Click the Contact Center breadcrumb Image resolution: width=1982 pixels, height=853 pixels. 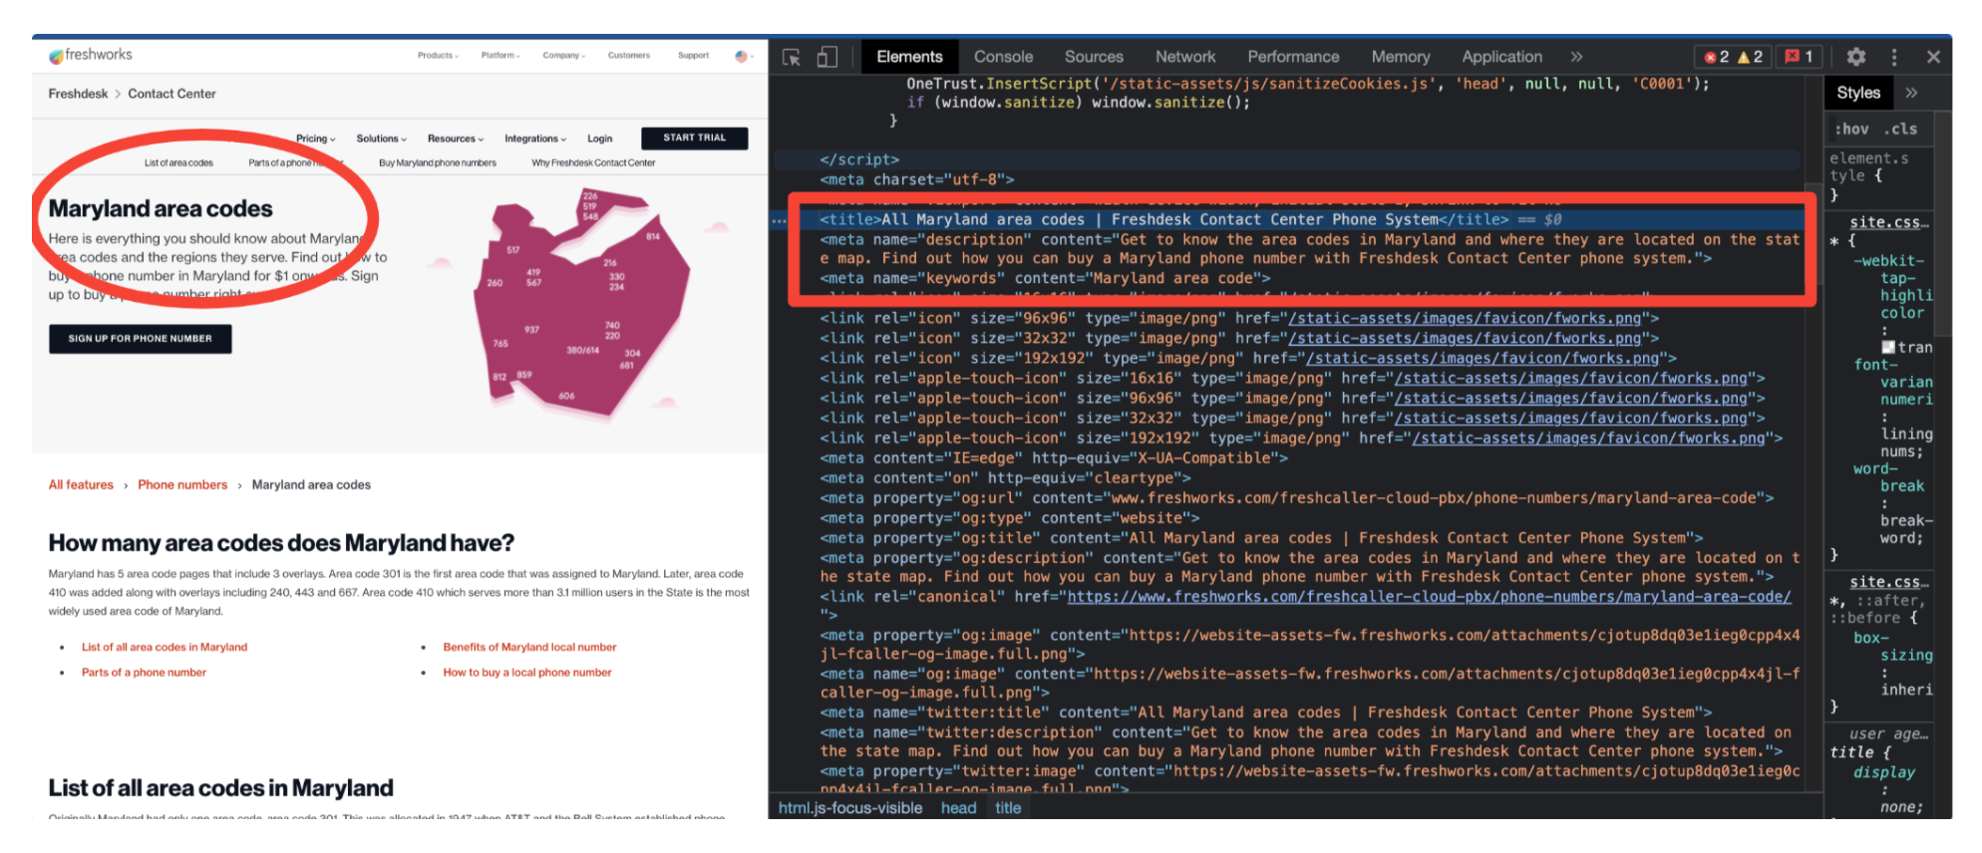click(171, 94)
